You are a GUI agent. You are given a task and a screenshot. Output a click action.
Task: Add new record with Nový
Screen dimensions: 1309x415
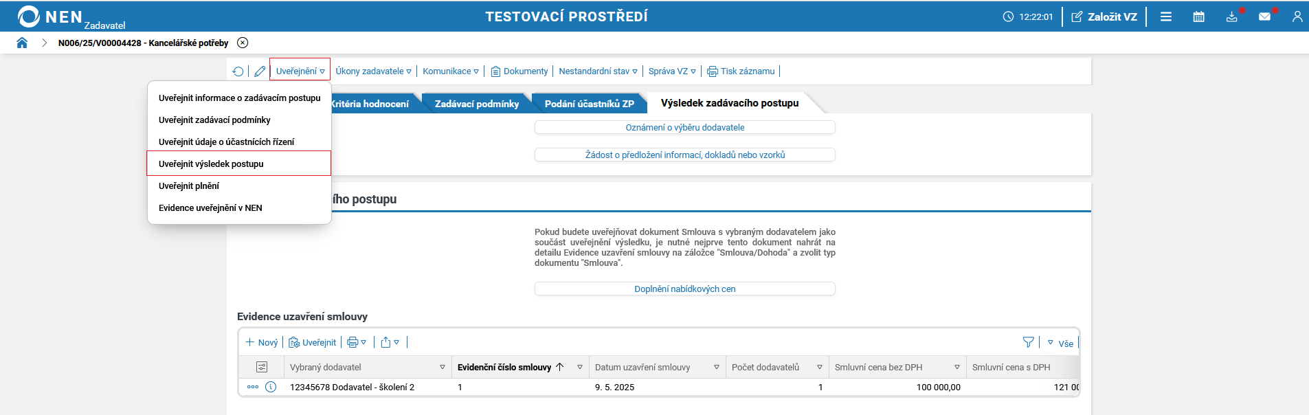pyautogui.click(x=262, y=342)
